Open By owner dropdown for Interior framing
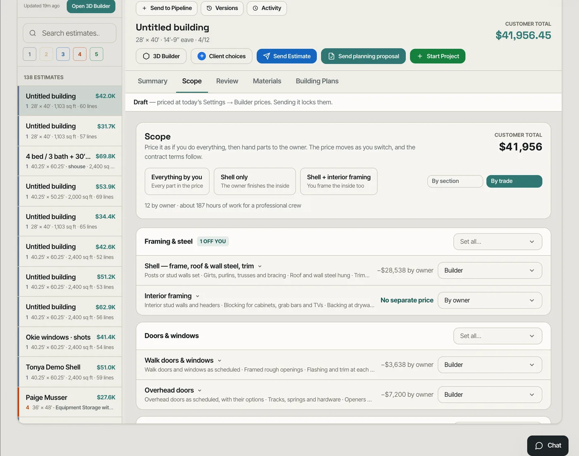The image size is (579, 456). 490,300
